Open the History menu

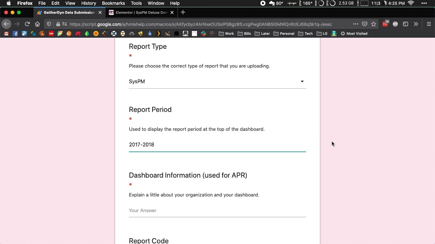[x=89, y=3]
